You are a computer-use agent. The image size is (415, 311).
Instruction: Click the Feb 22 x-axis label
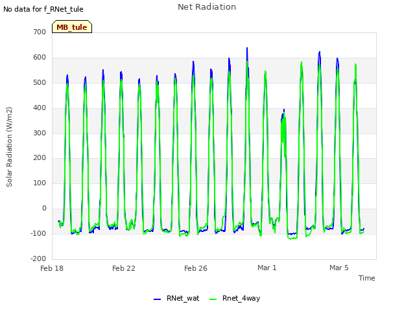124,268
